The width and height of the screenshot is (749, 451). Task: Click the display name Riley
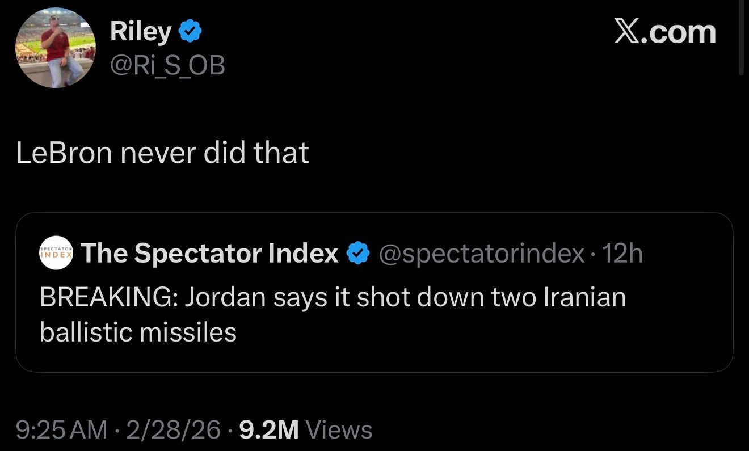(140, 32)
